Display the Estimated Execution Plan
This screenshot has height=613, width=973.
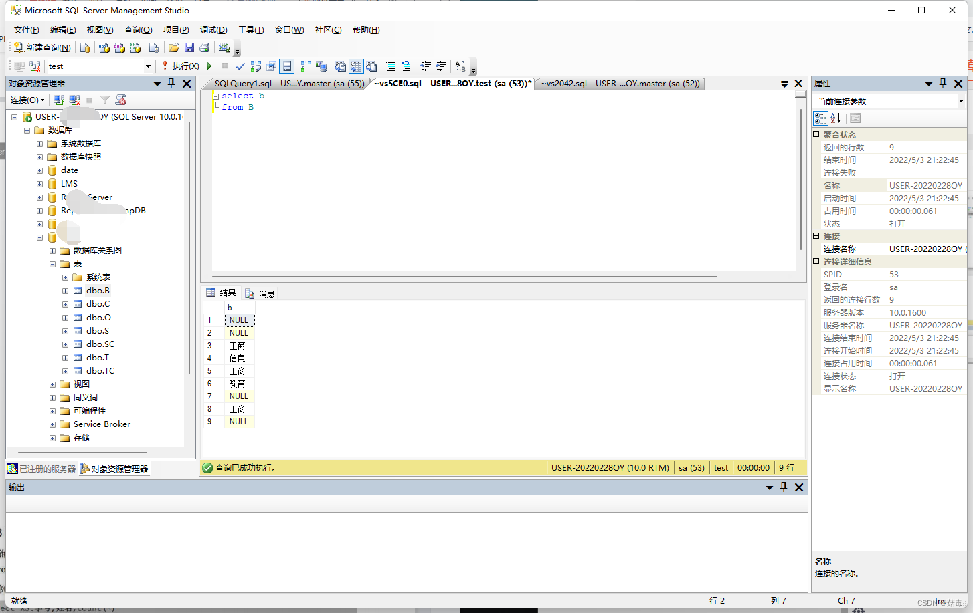click(x=256, y=66)
